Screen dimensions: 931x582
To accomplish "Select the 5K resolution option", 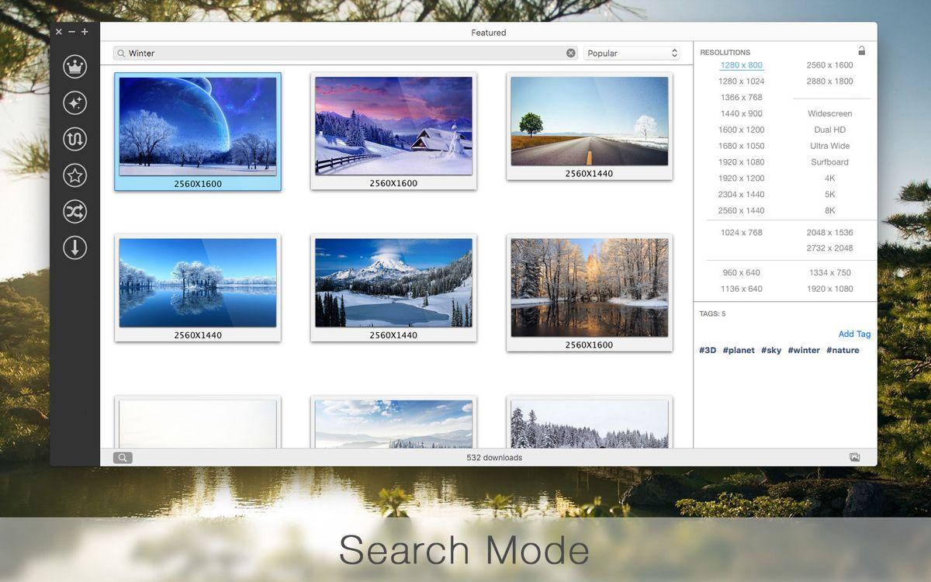I will [829, 195].
